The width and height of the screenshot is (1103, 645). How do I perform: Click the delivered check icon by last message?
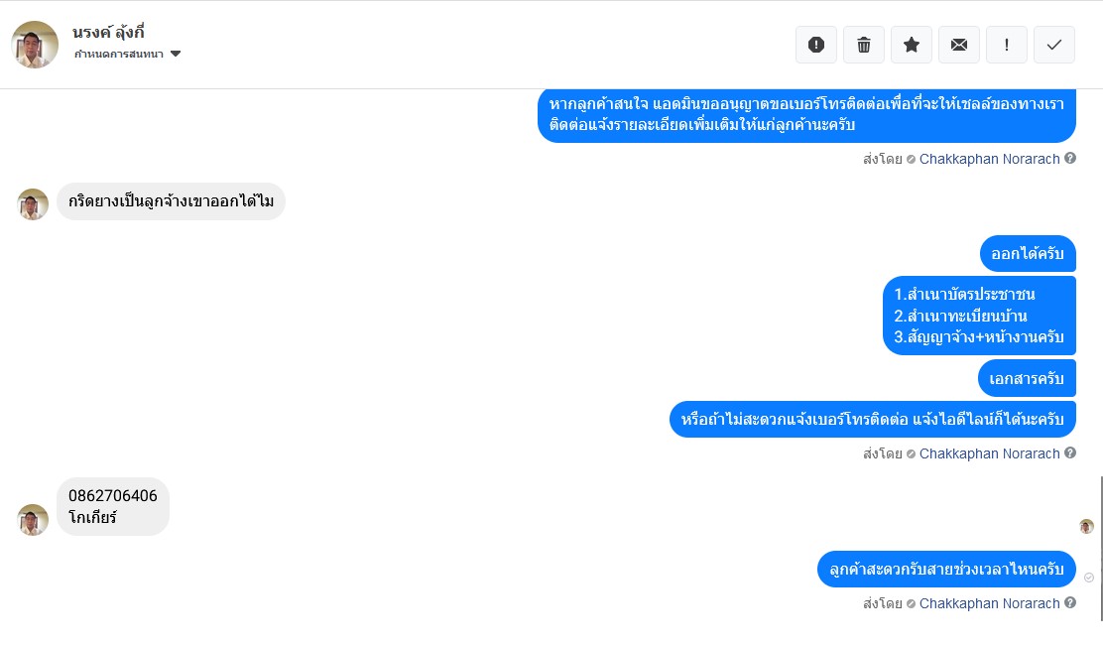tap(1089, 578)
